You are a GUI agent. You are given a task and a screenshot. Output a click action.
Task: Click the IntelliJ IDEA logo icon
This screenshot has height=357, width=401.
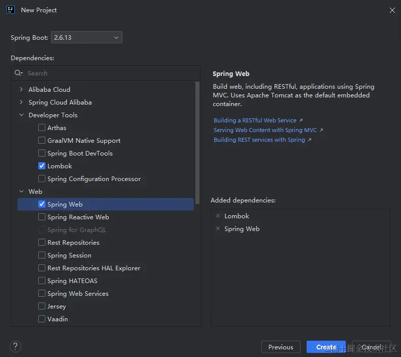pos(11,10)
